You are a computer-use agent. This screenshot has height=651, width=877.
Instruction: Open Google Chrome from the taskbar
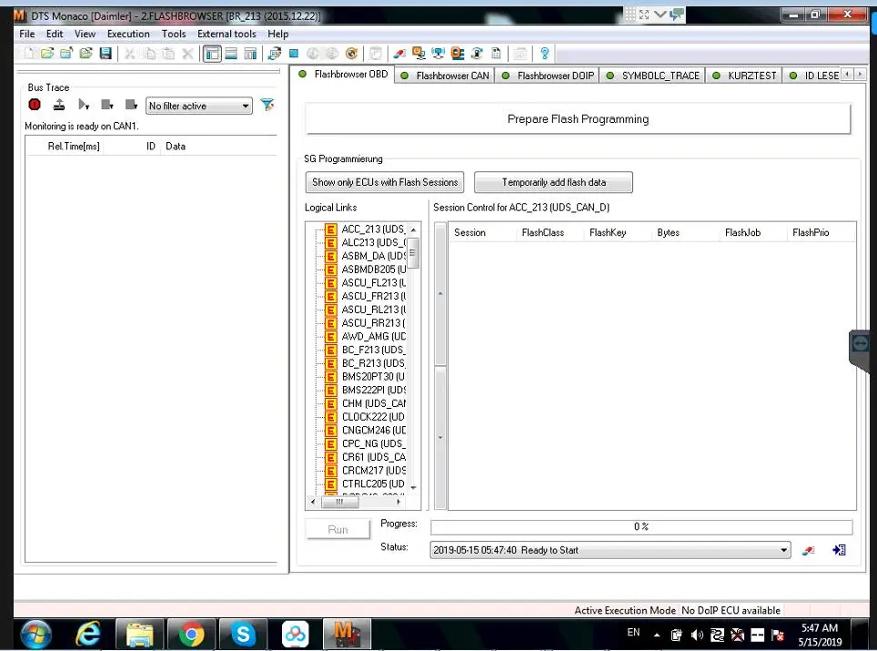pyautogui.click(x=191, y=635)
